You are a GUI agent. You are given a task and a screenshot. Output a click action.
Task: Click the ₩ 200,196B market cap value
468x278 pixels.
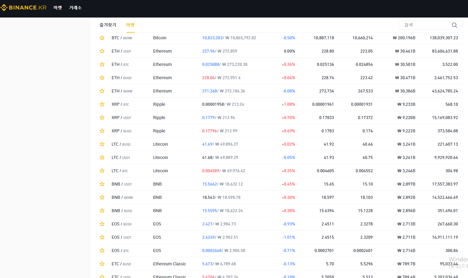[404, 38]
